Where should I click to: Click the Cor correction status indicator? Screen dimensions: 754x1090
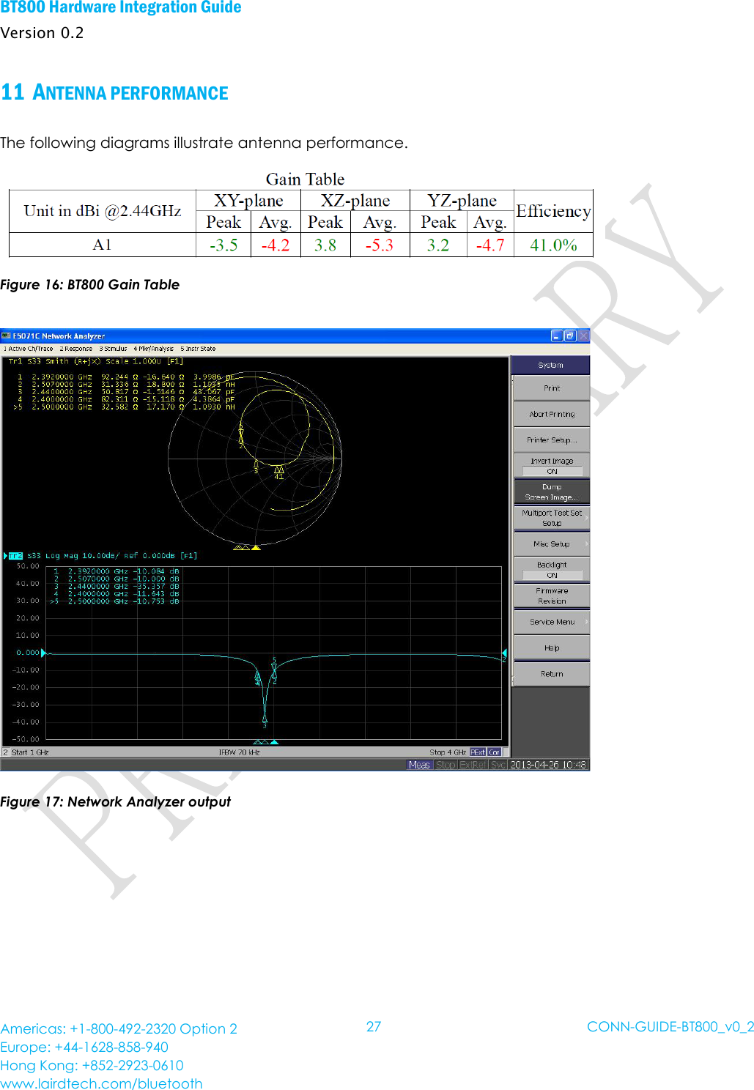(x=495, y=752)
